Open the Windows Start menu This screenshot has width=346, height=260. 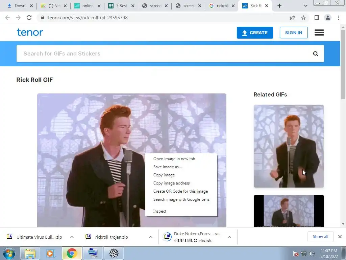[x=9, y=253]
